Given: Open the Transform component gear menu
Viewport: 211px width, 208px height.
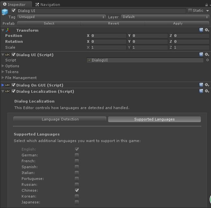Looking at the screenshot, I should coord(207,30).
